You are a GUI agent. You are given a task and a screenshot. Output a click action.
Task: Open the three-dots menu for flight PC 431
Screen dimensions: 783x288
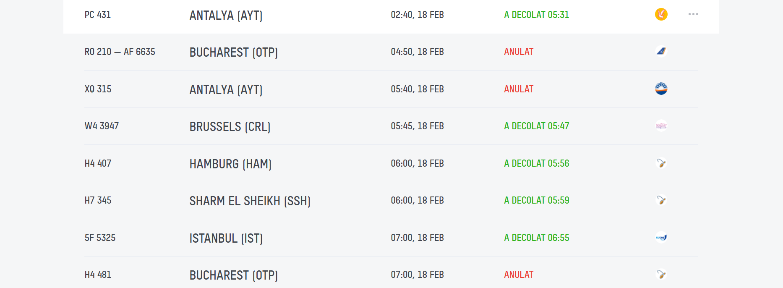click(x=693, y=14)
